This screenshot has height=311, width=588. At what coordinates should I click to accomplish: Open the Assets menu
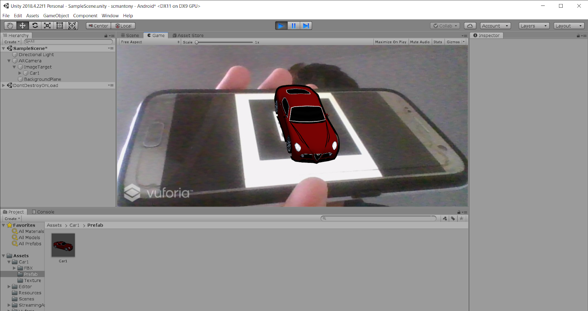pos(32,16)
